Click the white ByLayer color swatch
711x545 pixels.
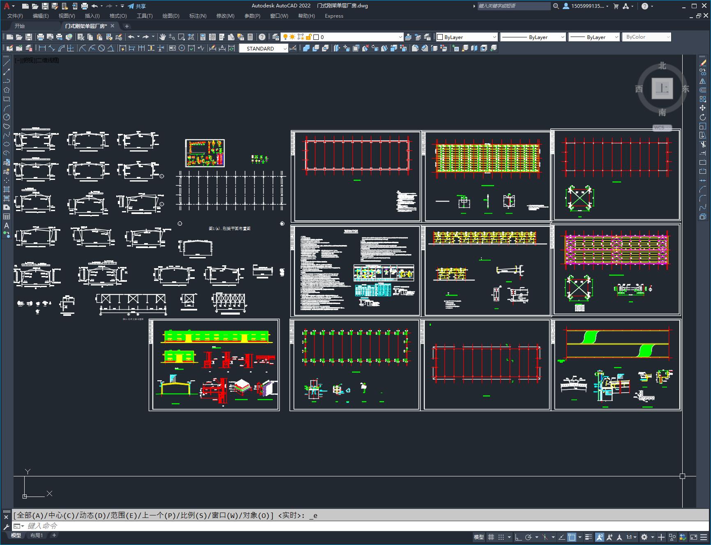(440, 37)
